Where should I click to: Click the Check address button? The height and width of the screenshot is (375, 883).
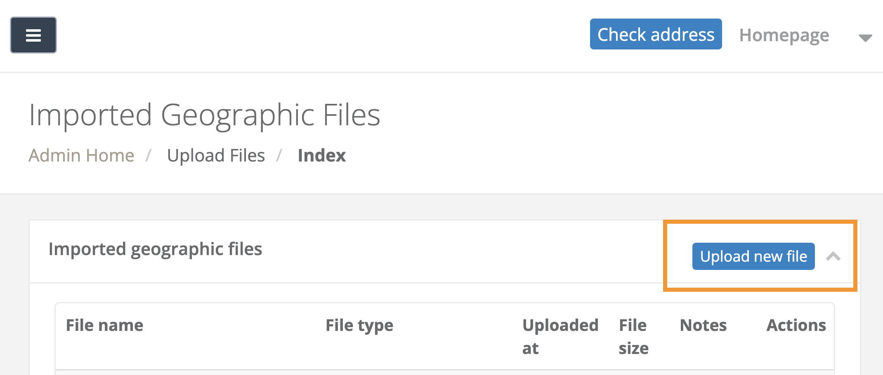point(656,34)
